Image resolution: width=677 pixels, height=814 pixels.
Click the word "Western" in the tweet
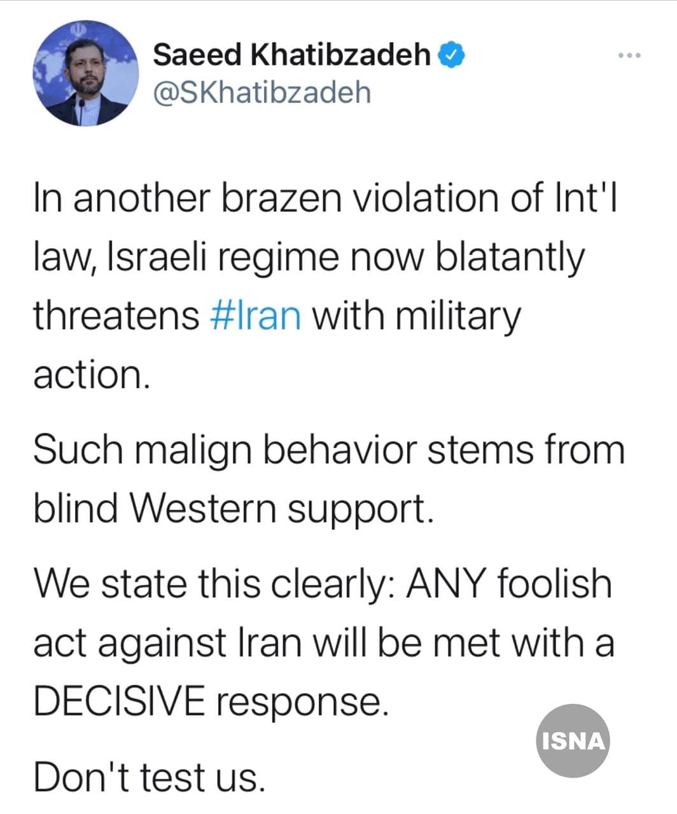tap(205, 509)
